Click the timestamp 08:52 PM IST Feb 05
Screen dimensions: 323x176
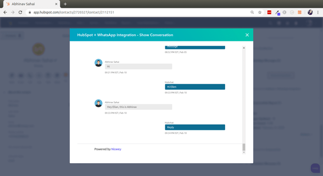[x=176, y=52]
